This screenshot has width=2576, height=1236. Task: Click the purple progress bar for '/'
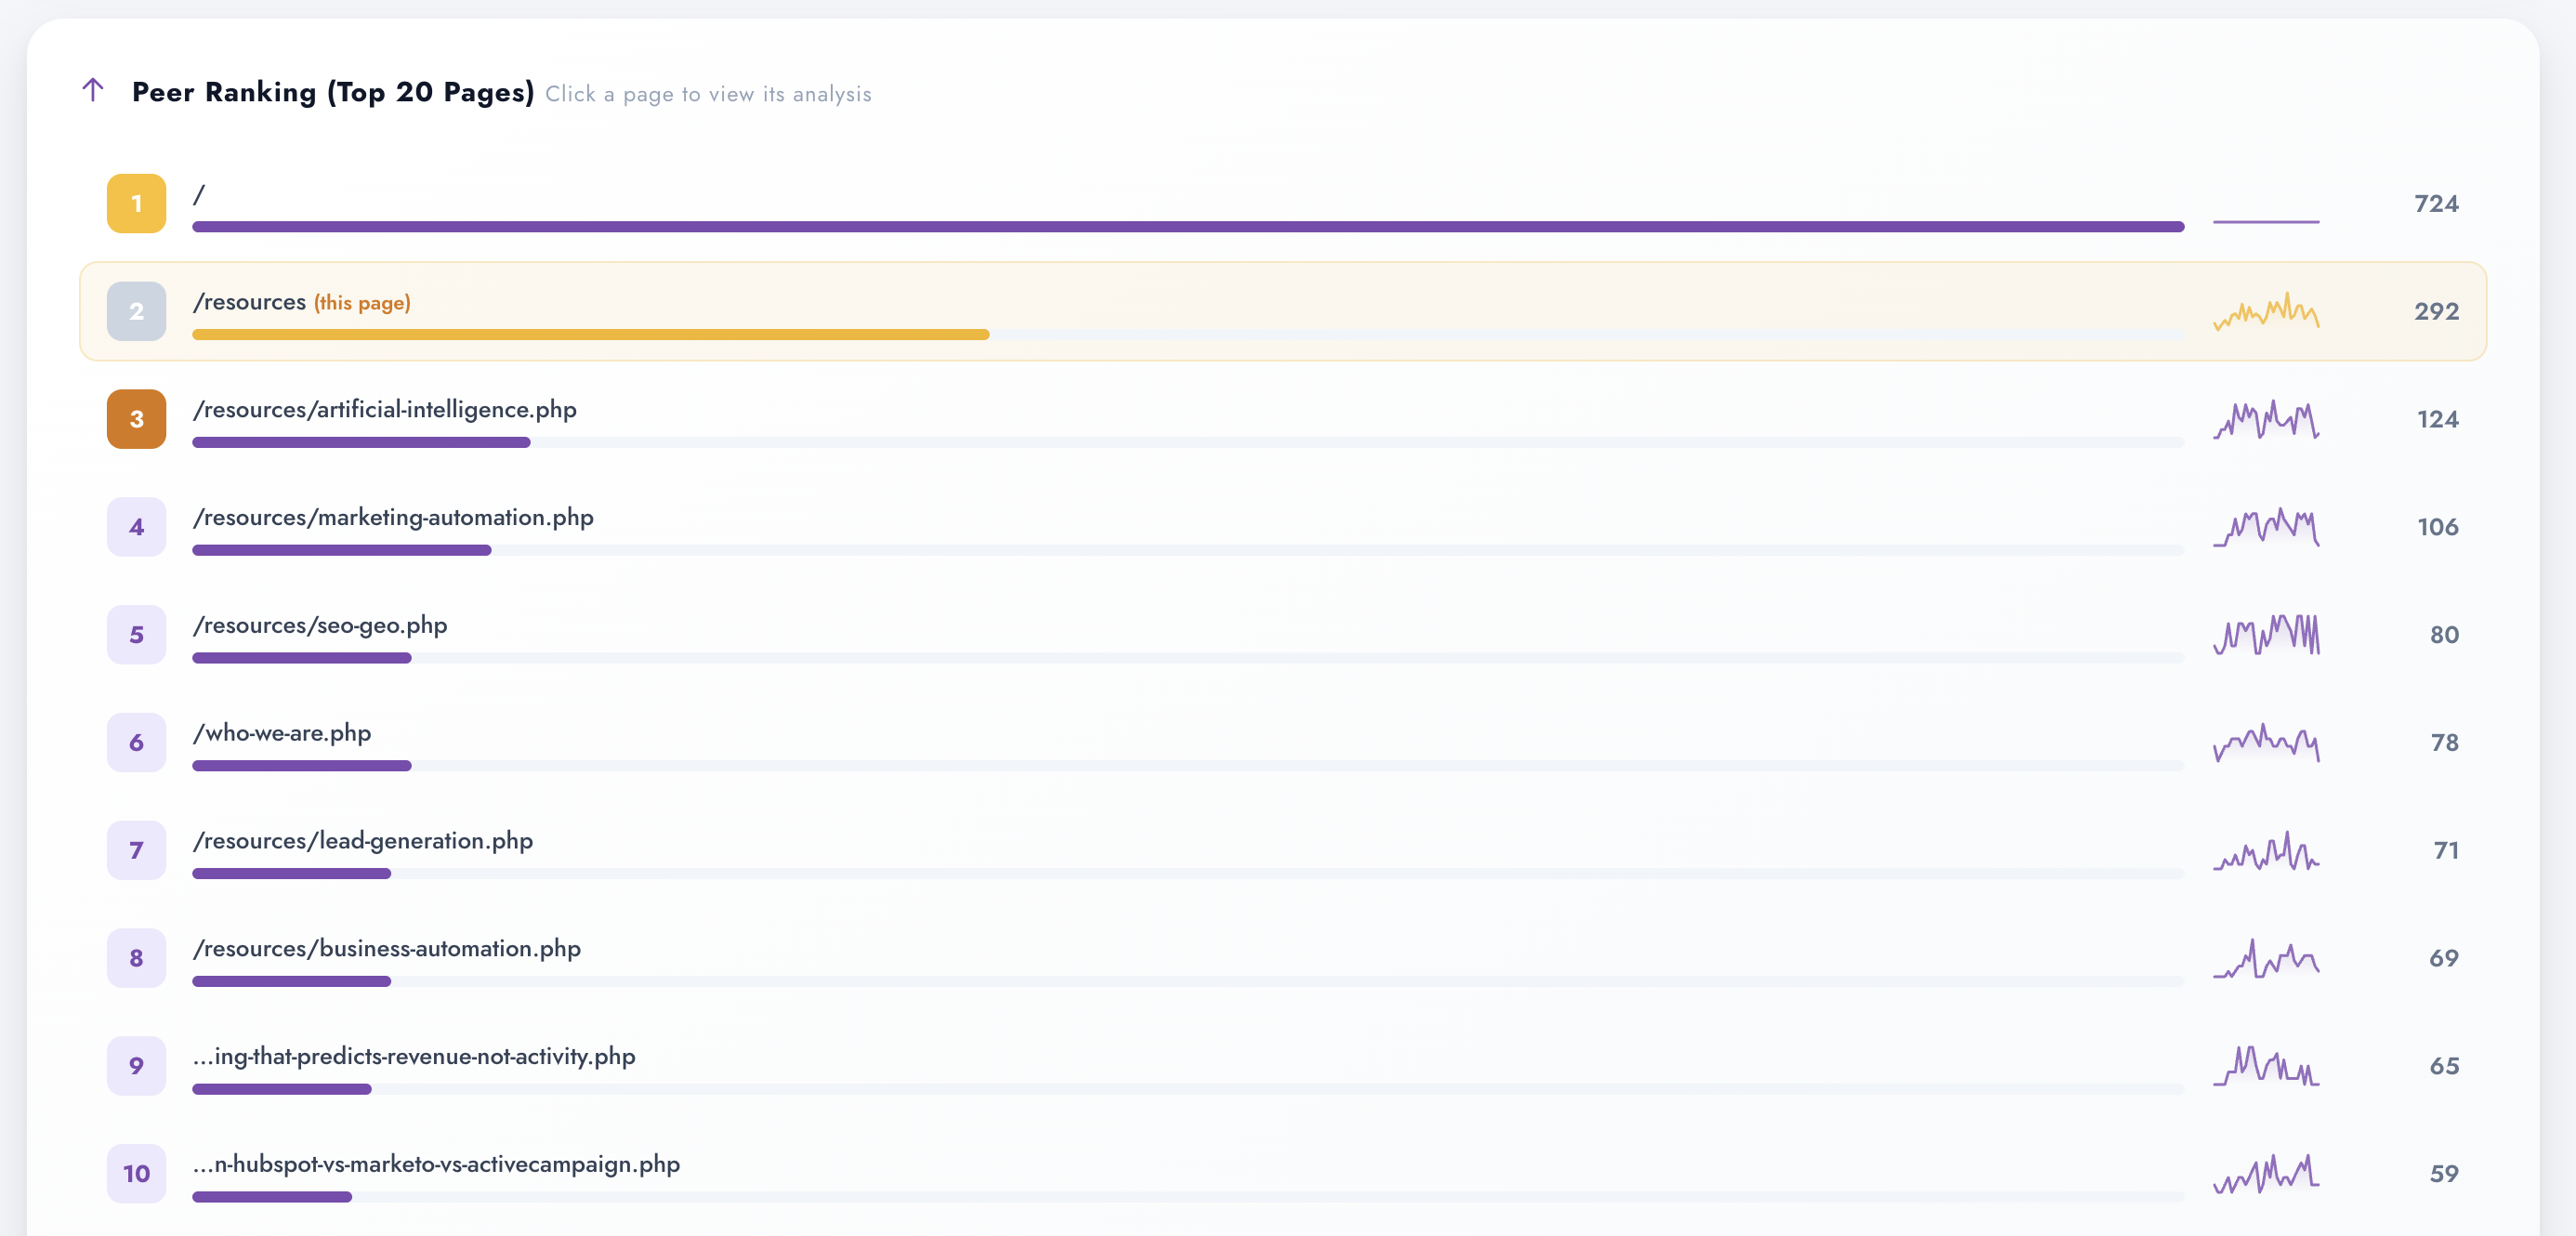[x=1188, y=227]
